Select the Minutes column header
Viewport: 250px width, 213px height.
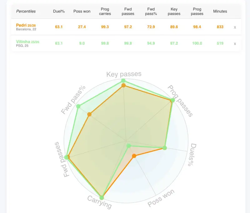tap(220, 11)
